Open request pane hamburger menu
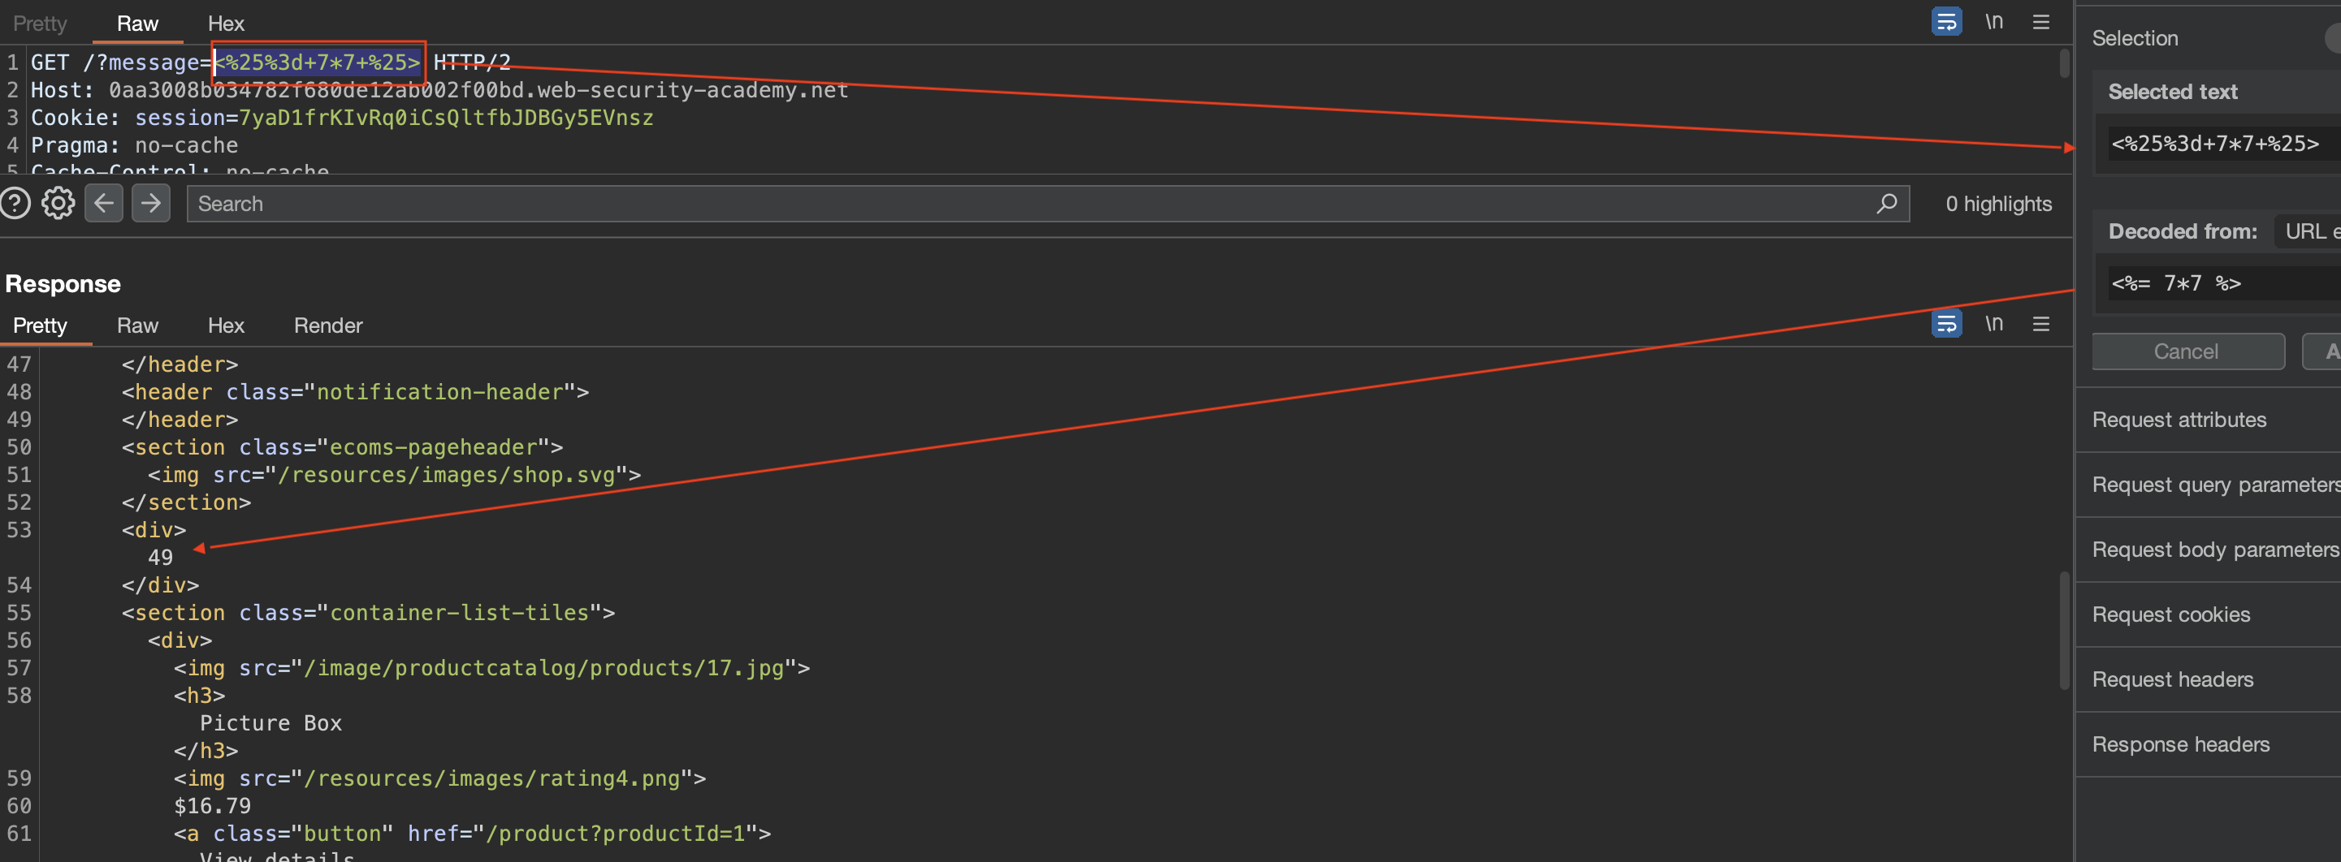 (2040, 22)
